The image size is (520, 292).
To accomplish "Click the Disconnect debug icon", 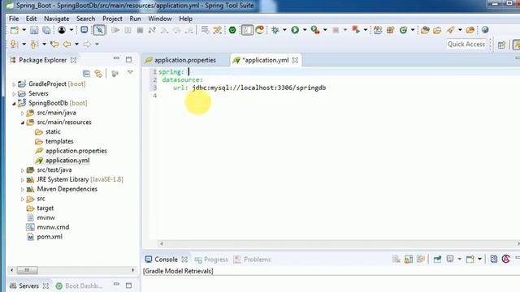I will point(152,30).
